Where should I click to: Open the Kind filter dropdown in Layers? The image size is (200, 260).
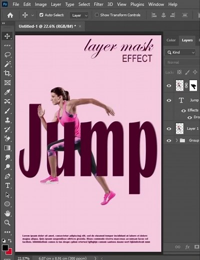(180, 52)
